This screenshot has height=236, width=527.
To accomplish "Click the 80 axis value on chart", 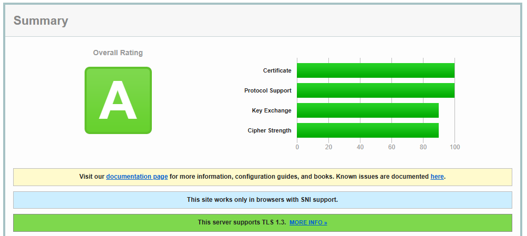I will [423, 147].
